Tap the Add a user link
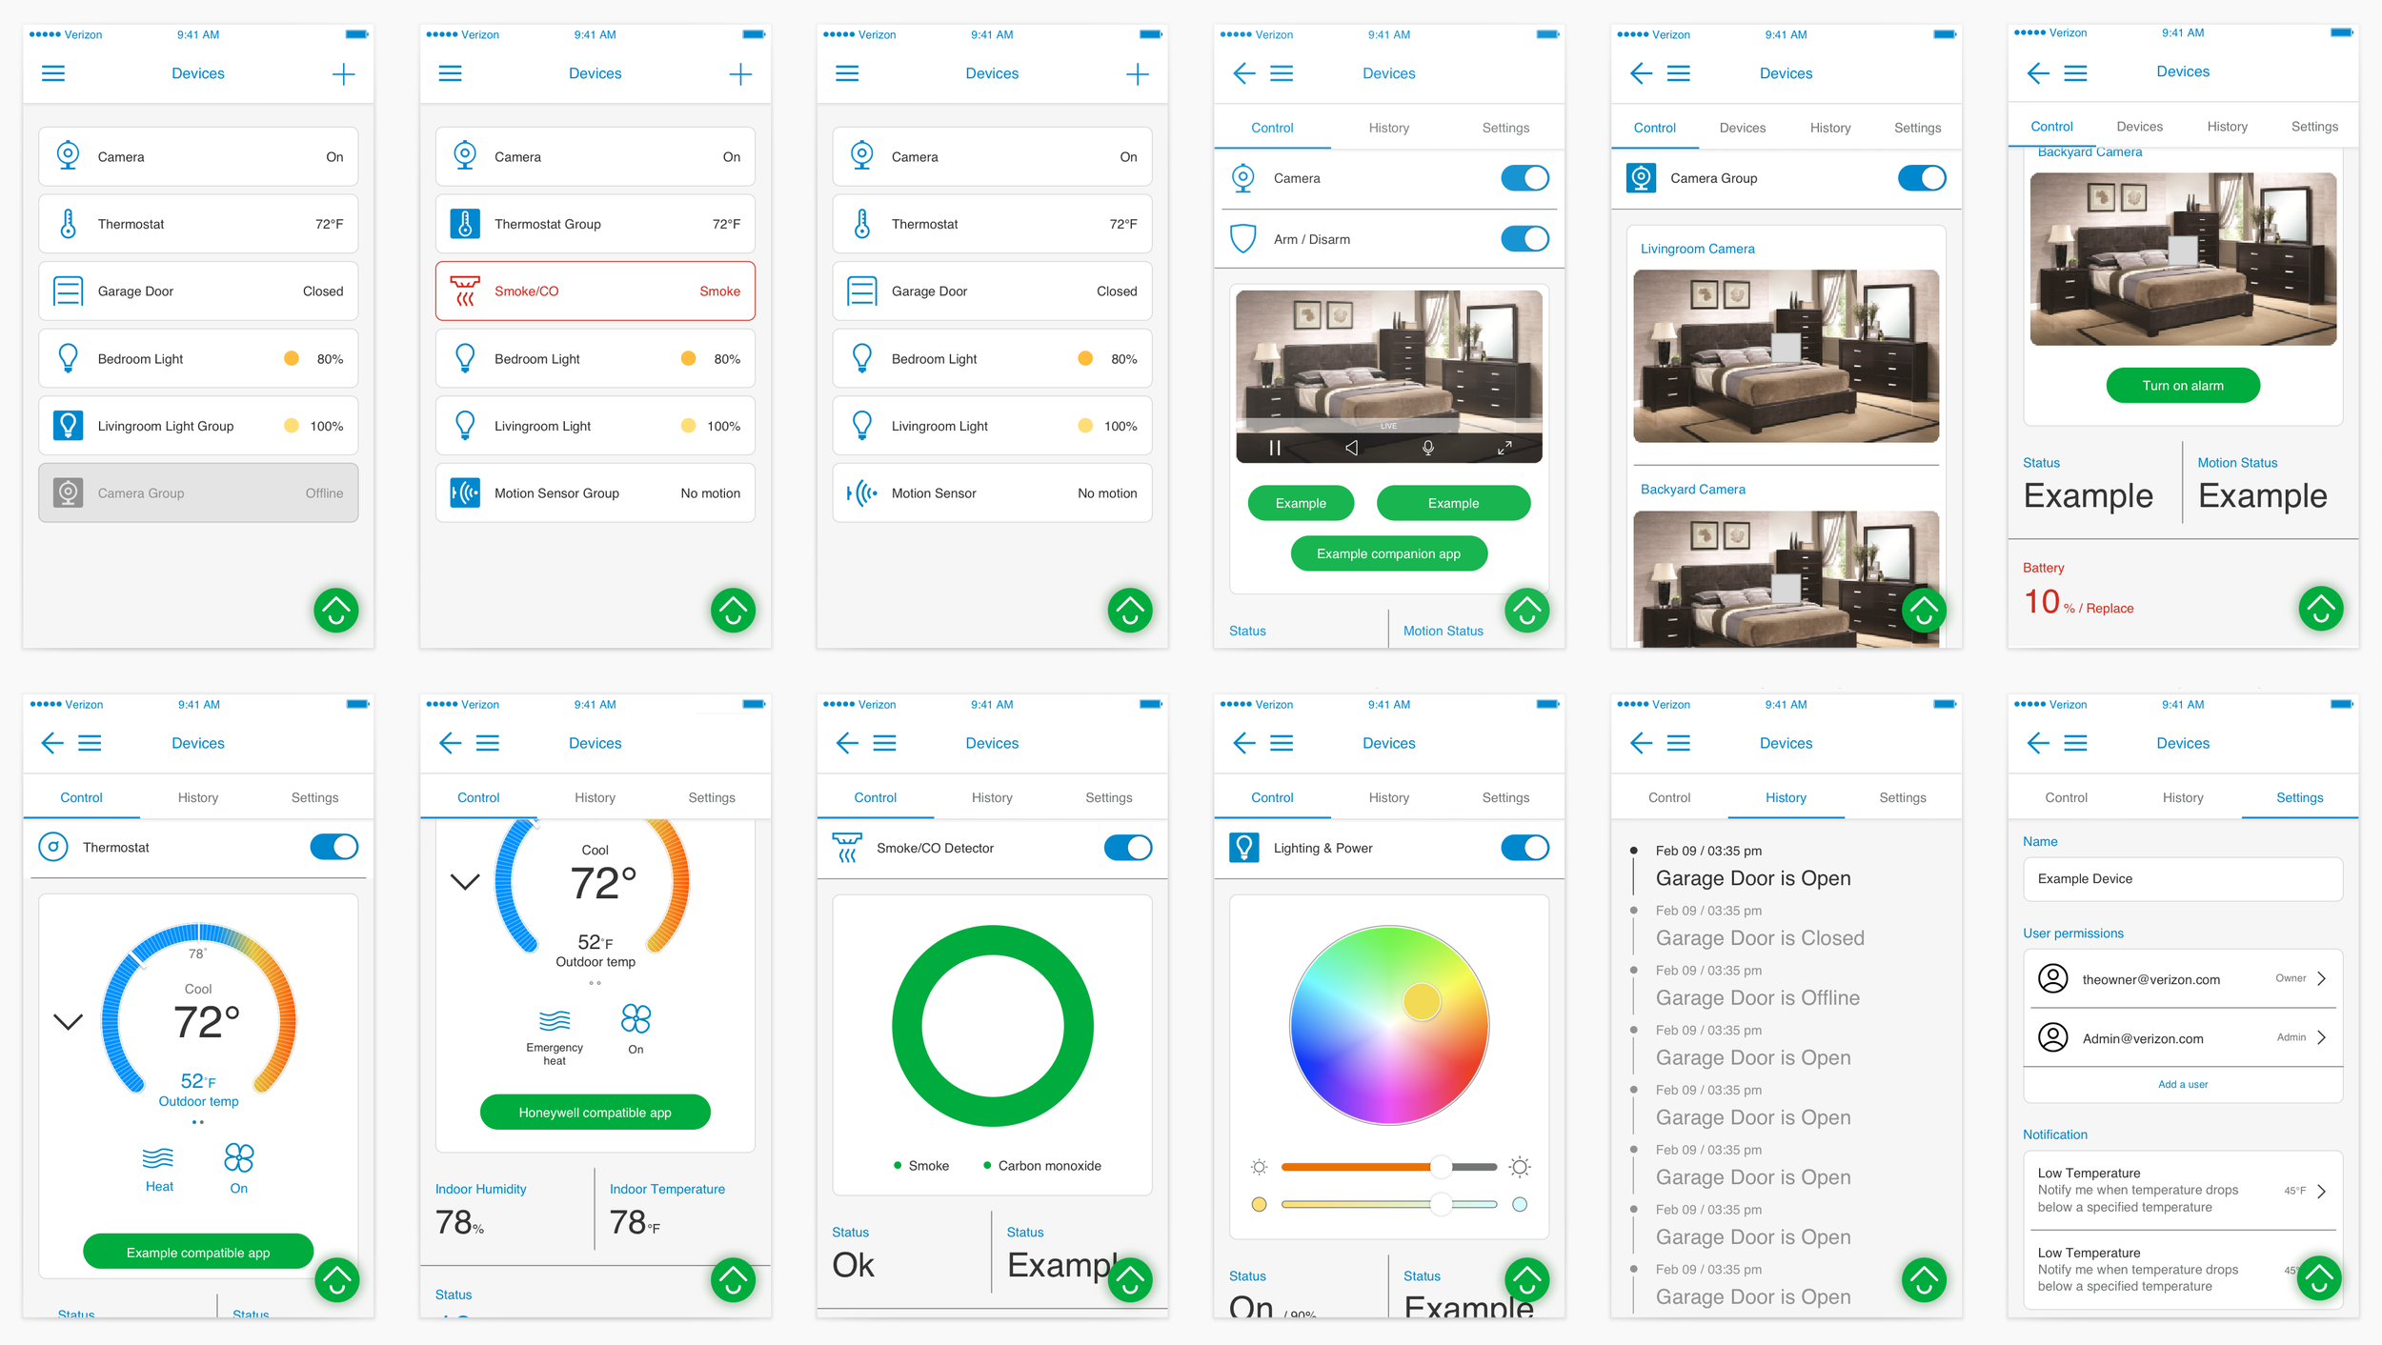The width and height of the screenshot is (2382, 1345). point(2182,1085)
